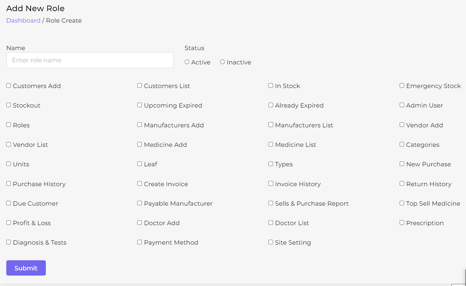The height and width of the screenshot is (286, 466).
Task: Toggle the Categories checkbox
Action: point(402,144)
